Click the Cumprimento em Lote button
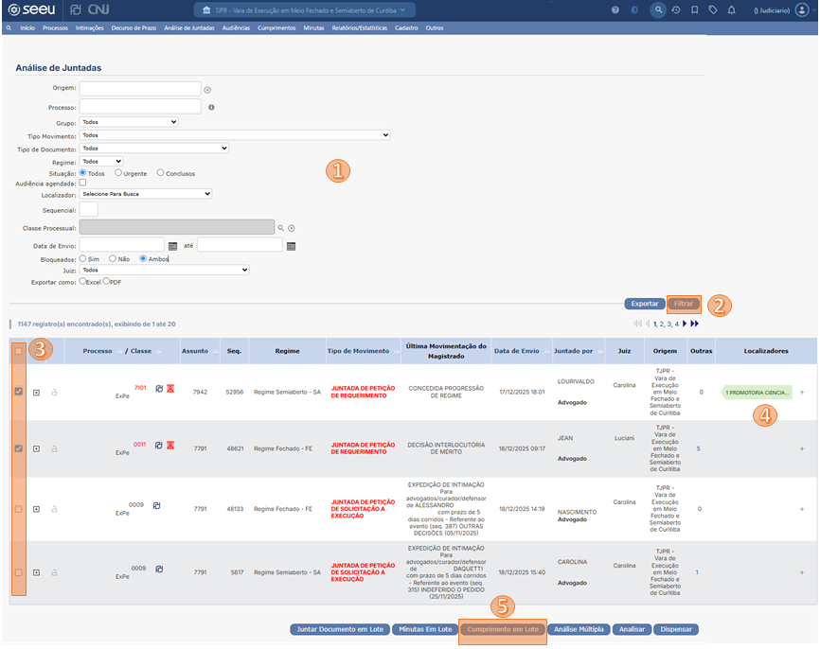 point(503,629)
